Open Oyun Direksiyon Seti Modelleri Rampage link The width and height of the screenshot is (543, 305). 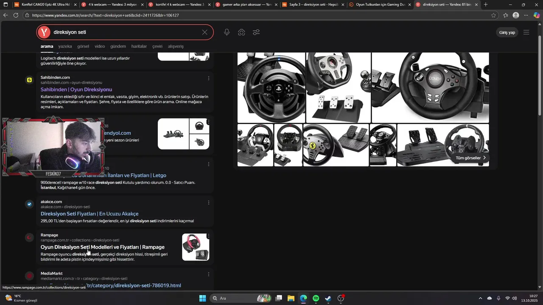click(103, 247)
